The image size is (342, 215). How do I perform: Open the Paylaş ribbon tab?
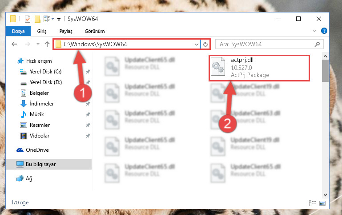pyautogui.click(x=66, y=31)
